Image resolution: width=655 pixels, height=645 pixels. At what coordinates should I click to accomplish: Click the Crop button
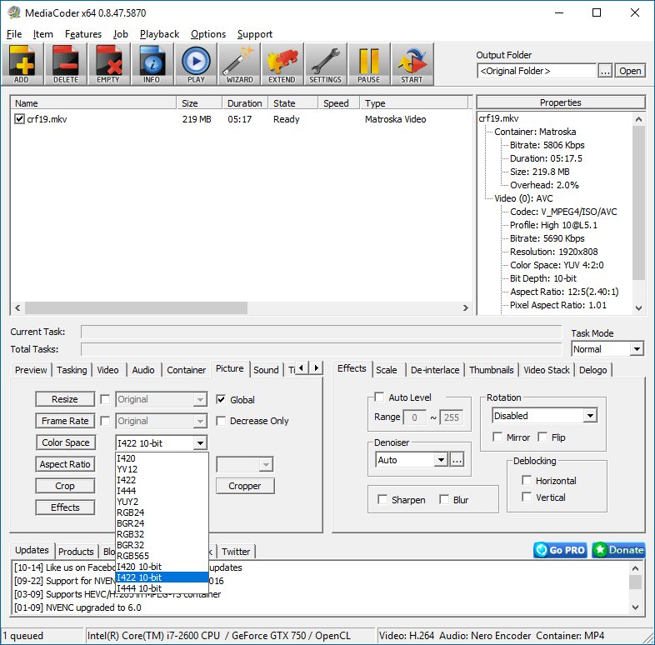pos(65,486)
